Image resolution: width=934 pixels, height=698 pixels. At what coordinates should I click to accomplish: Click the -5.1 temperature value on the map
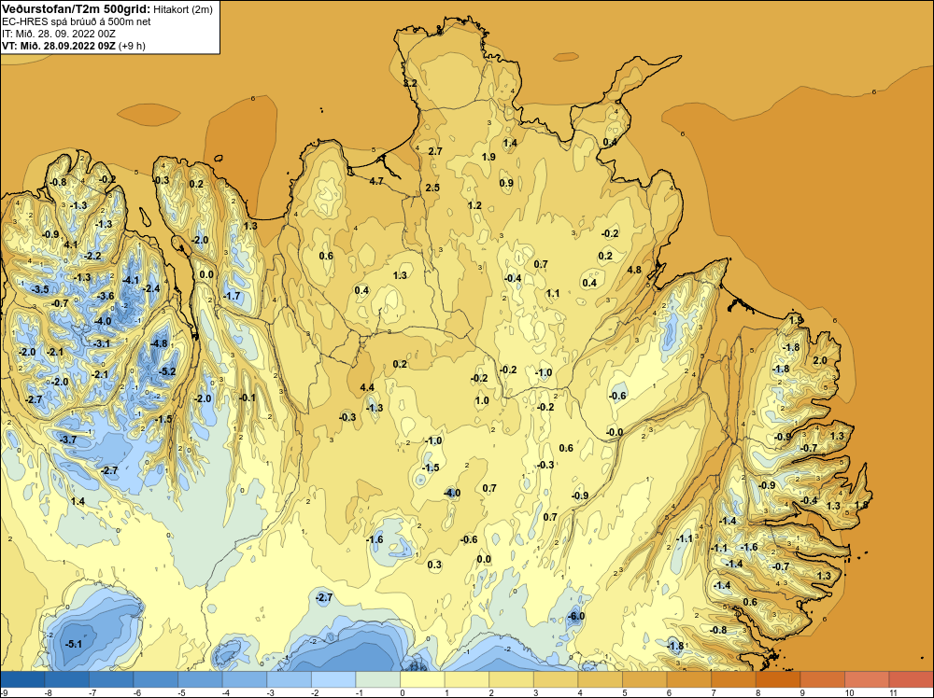[x=74, y=644]
